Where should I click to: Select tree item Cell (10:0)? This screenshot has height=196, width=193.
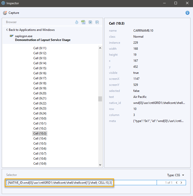[40, 118]
